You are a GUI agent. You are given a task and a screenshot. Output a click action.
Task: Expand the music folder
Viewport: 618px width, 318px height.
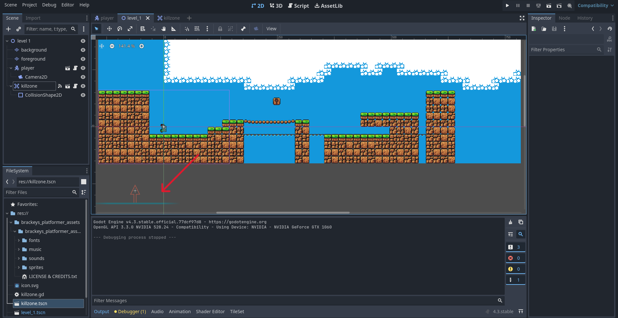pos(19,249)
